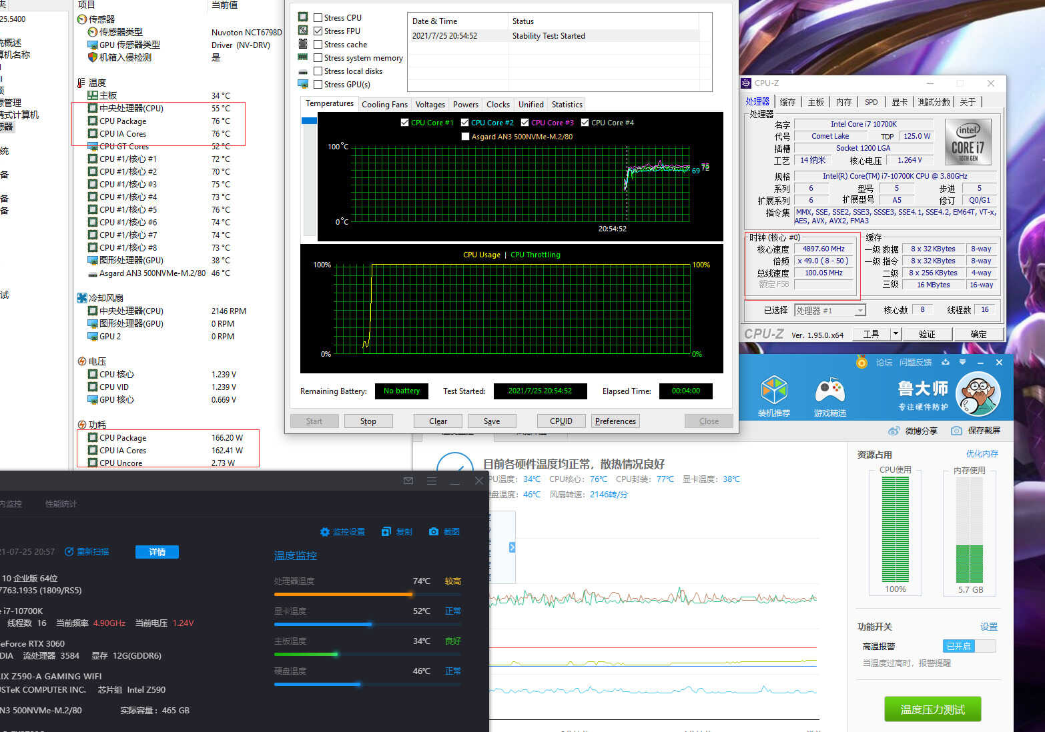This screenshot has height=732, width=1045.
Task: Enable Stress GPU(s) checkbox
Action: [x=318, y=85]
